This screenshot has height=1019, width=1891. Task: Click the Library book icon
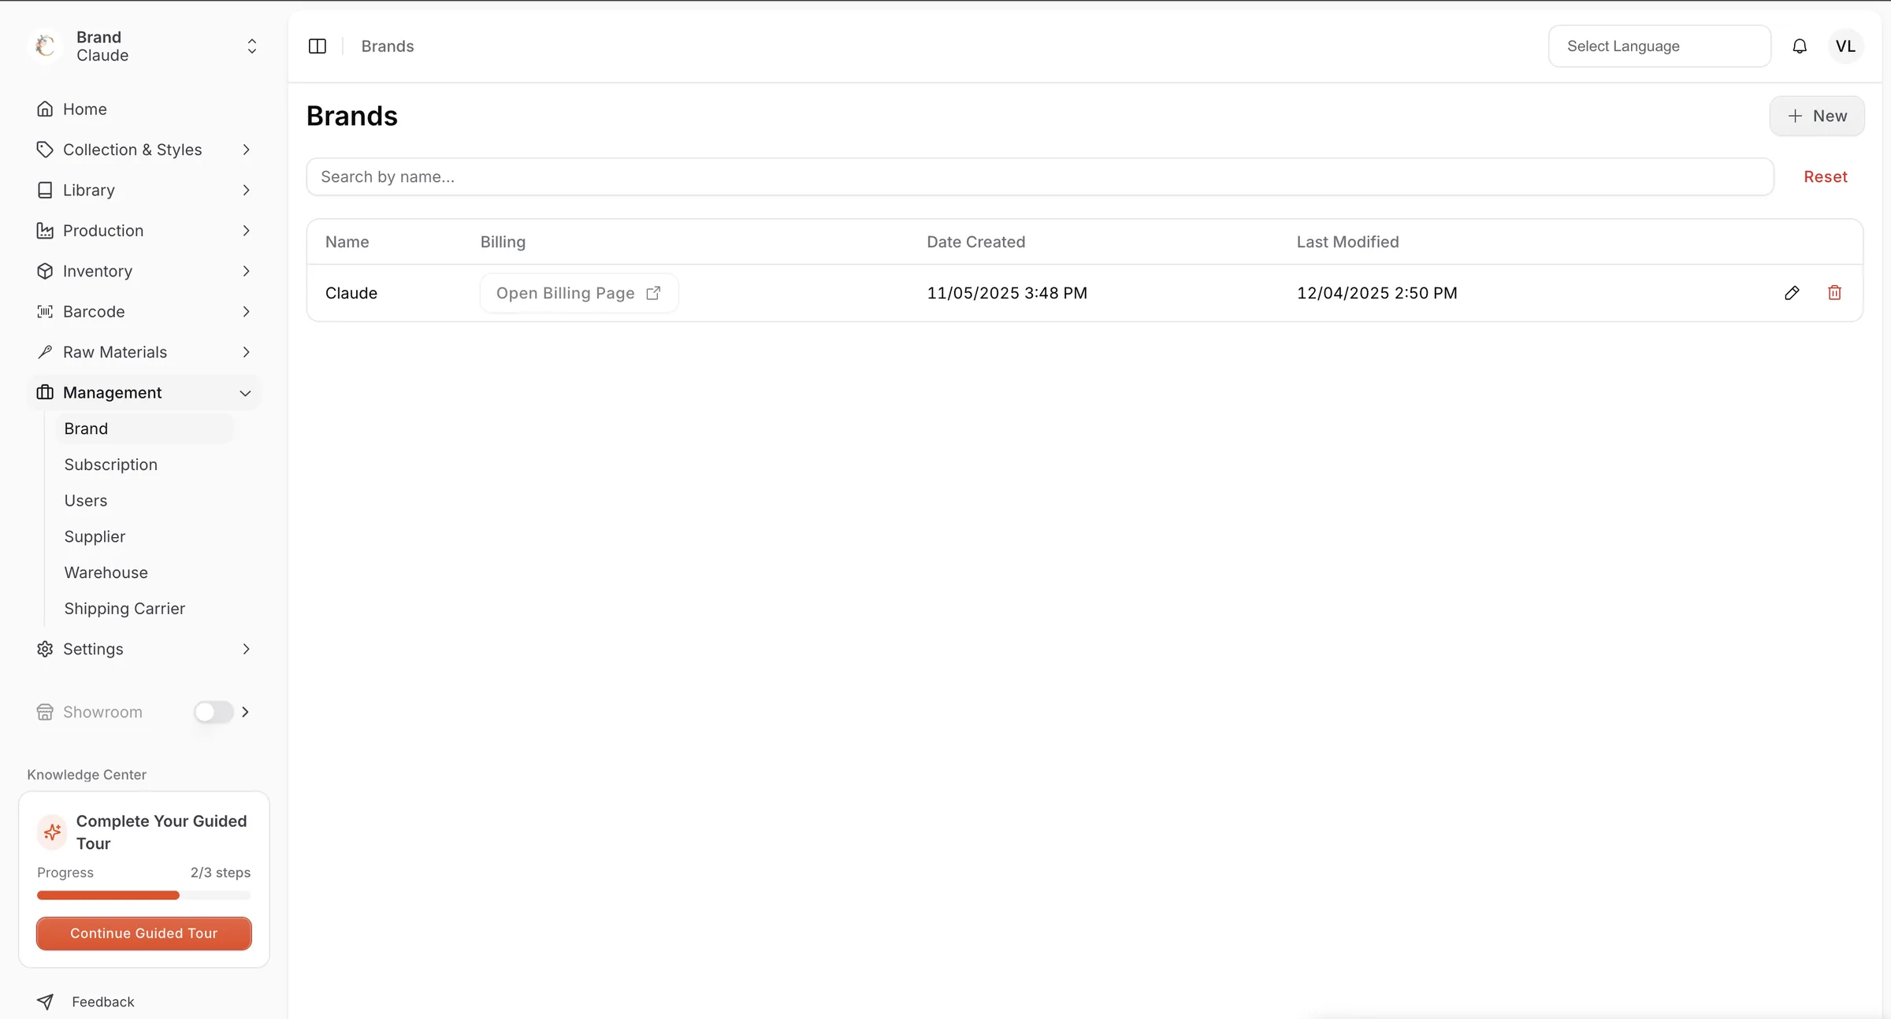coord(45,190)
